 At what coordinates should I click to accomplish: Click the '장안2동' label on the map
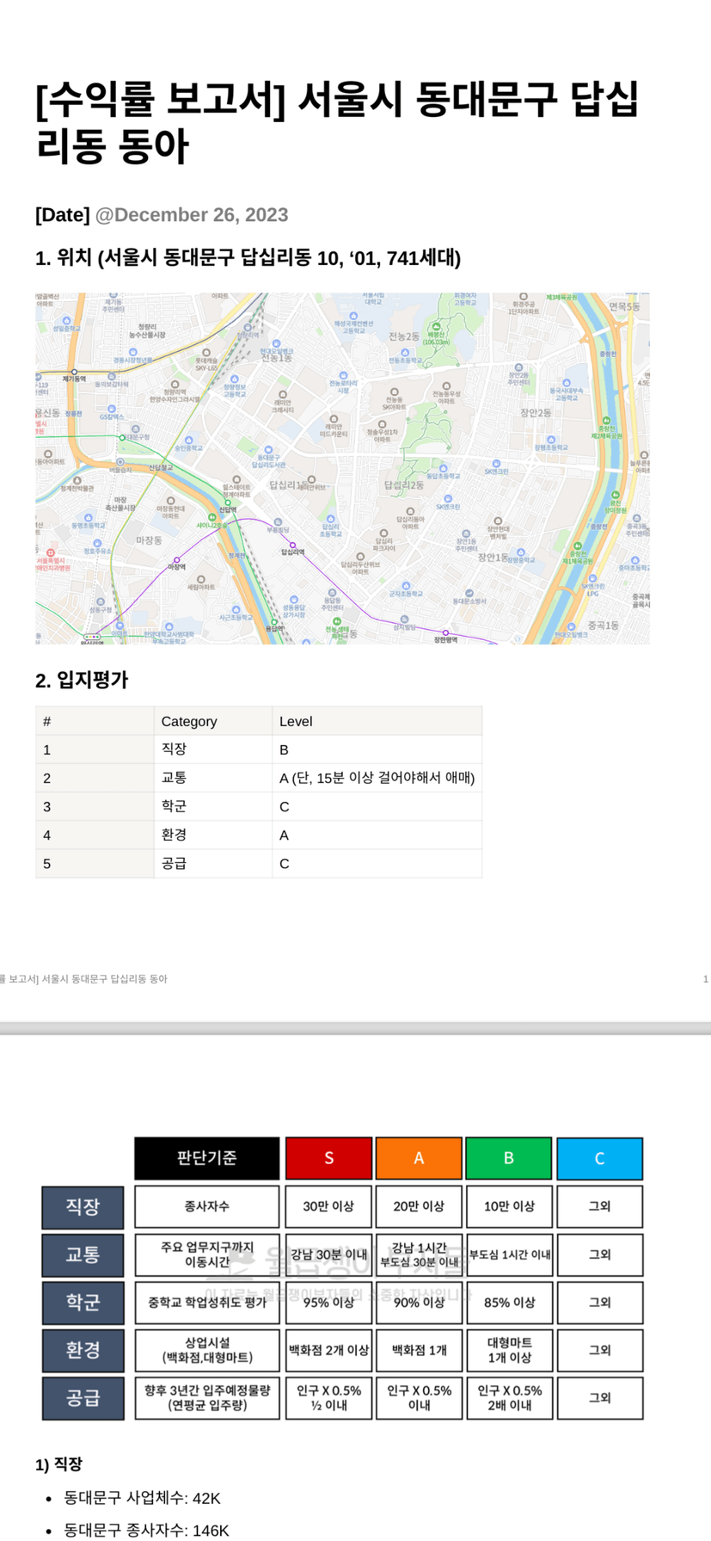point(535,413)
